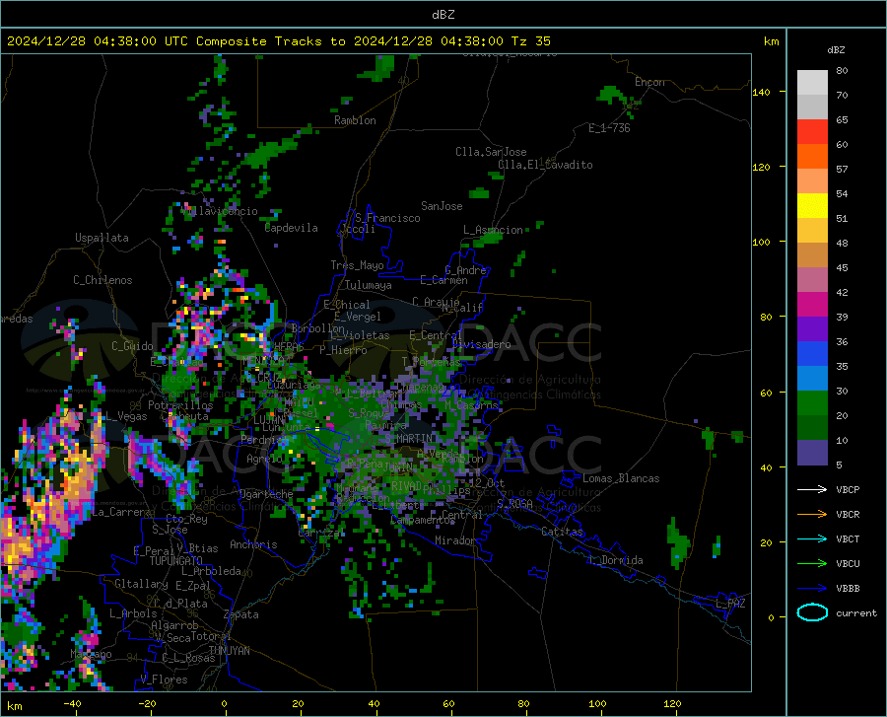The image size is (887, 717).
Task: Click the 'VBCP' legend label
Action: [848, 489]
